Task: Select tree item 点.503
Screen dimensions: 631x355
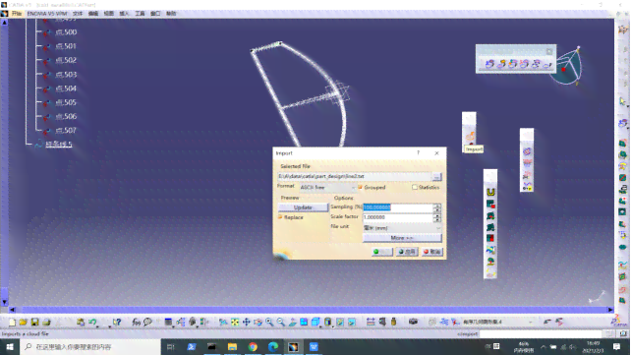Action: [x=66, y=75]
